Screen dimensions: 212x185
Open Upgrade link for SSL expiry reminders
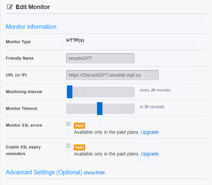[150, 154]
